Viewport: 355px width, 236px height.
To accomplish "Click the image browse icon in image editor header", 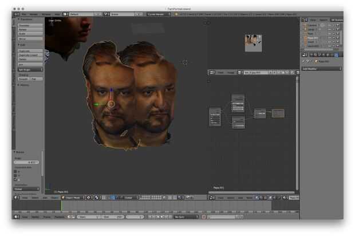I will (240, 73).
